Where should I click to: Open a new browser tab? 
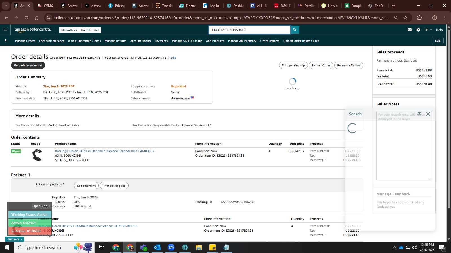(393, 6)
